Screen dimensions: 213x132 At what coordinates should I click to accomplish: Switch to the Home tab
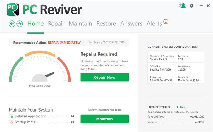click(35, 24)
